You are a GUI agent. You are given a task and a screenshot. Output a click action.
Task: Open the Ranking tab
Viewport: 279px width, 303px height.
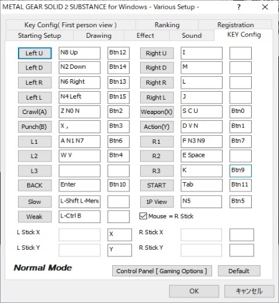pos(167,25)
